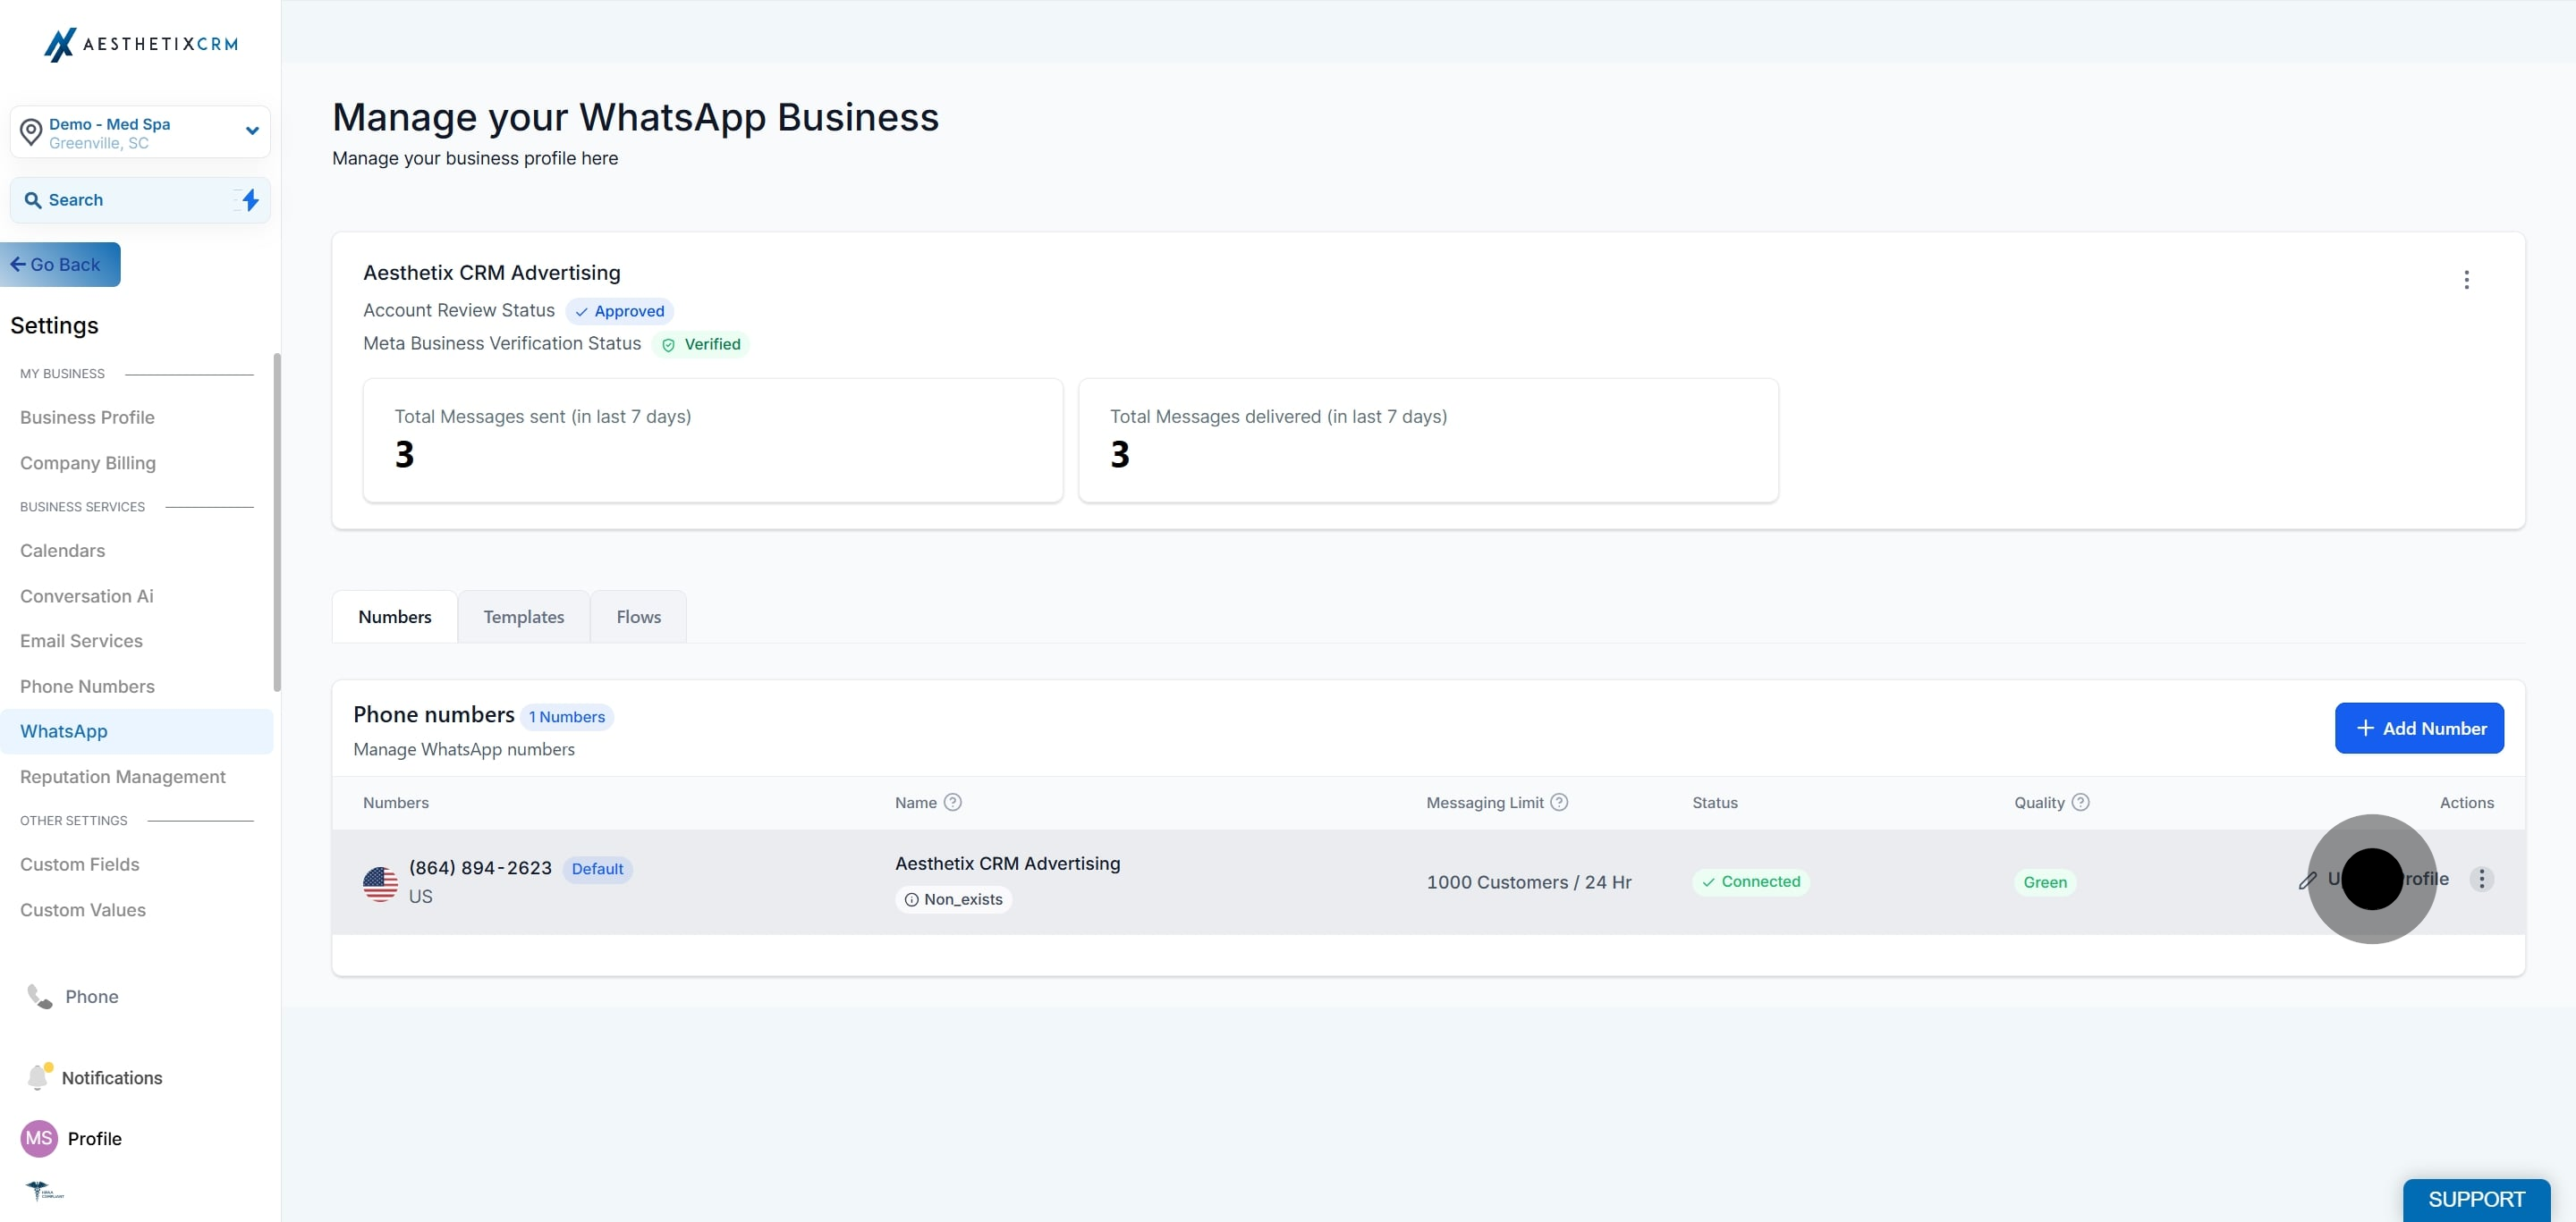The image size is (2576, 1222).
Task: Click the Go Back button
Action: coord(60,265)
